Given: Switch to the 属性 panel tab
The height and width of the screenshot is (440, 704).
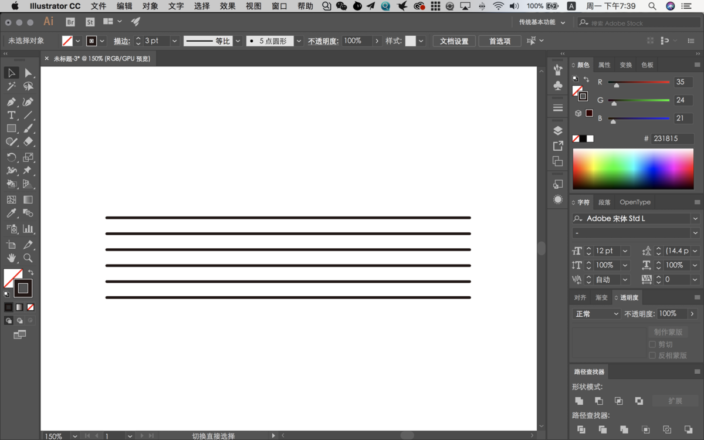Looking at the screenshot, I should [x=604, y=65].
